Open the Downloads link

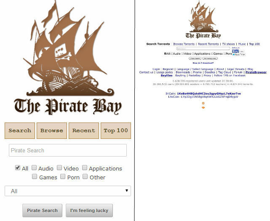(183, 72)
